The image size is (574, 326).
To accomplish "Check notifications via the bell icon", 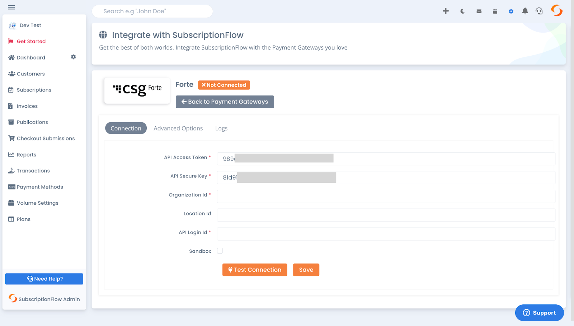I will (524, 11).
